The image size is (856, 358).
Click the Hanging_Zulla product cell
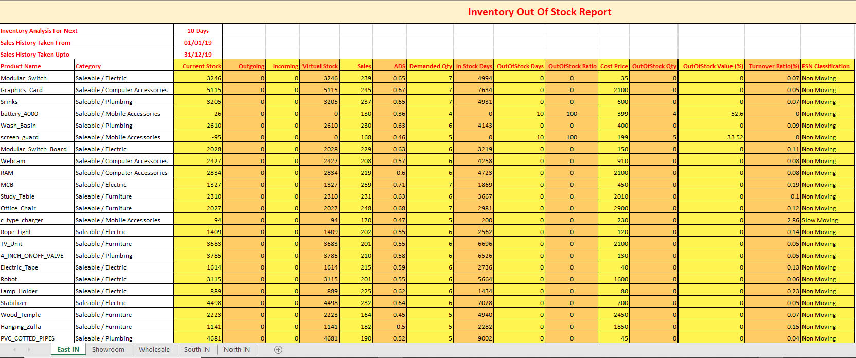(x=37, y=326)
